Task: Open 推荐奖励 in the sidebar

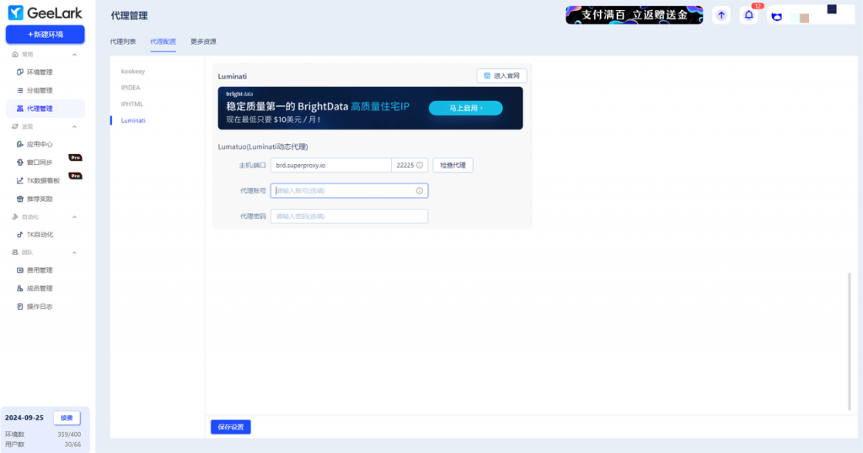Action: (39, 200)
